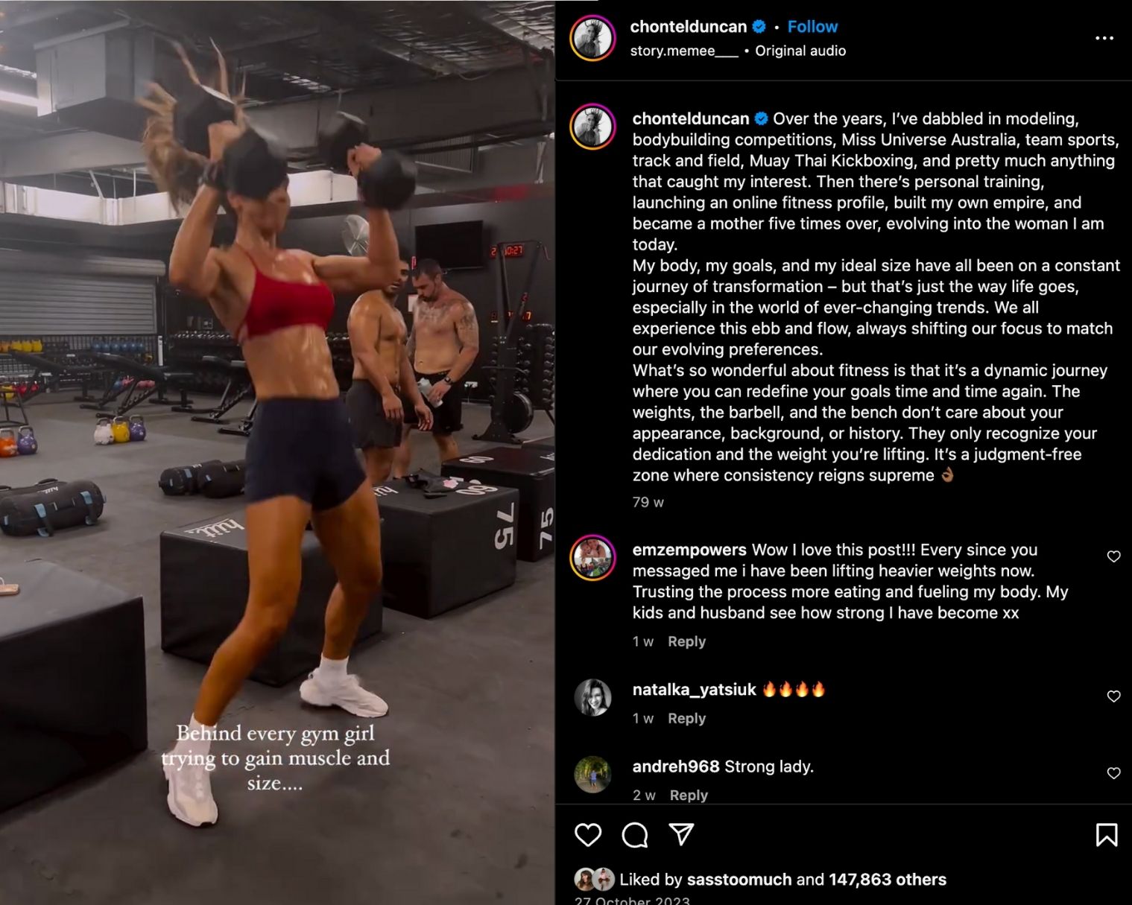Open chontelduncan header profile picture
The width and height of the screenshot is (1132, 905).
point(592,38)
